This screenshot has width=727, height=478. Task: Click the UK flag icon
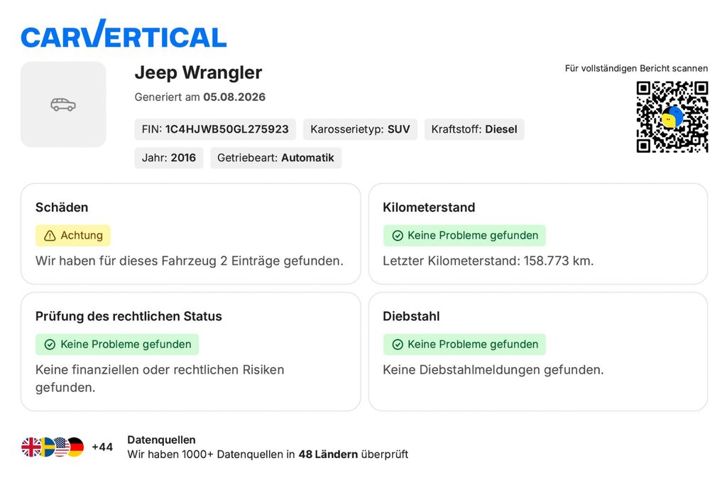click(31, 447)
